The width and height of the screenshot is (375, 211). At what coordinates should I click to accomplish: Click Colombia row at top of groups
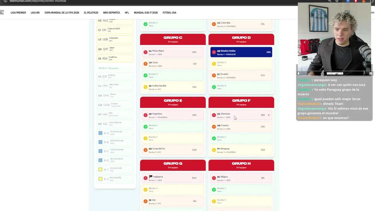click(x=241, y=24)
